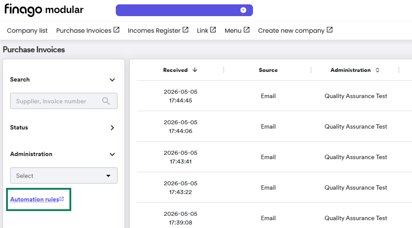Open the Company list menu item
Viewport: 412px width, 228px height.
28,31
